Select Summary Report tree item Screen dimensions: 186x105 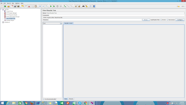pos(10,20)
